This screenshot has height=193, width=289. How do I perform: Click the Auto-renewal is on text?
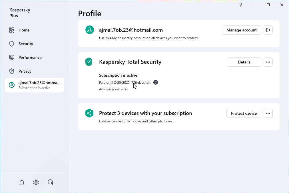coord(113,89)
